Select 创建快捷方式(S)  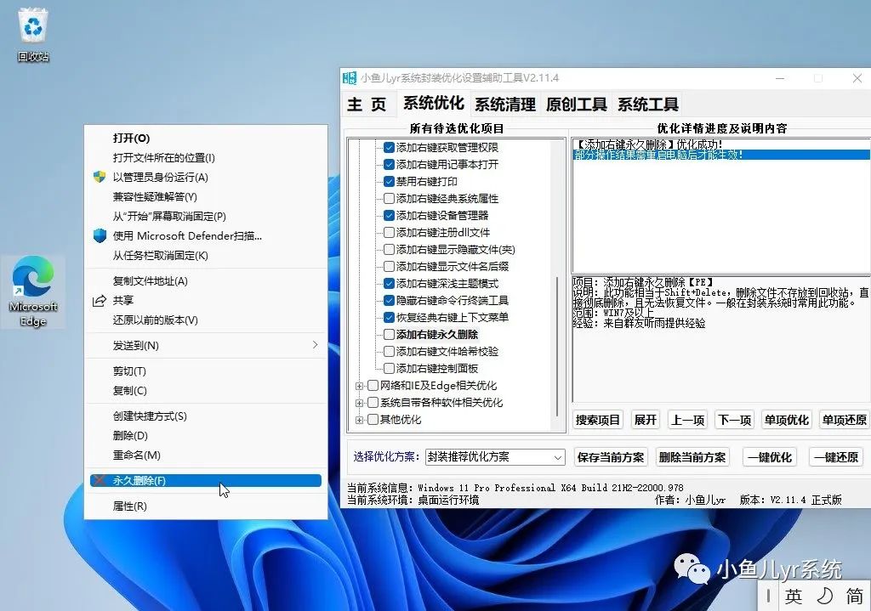[x=206, y=416]
